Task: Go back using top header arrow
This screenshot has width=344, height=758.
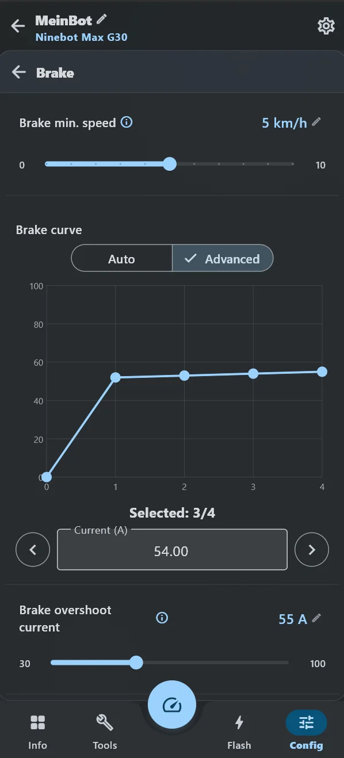Action: [x=18, y=26]
